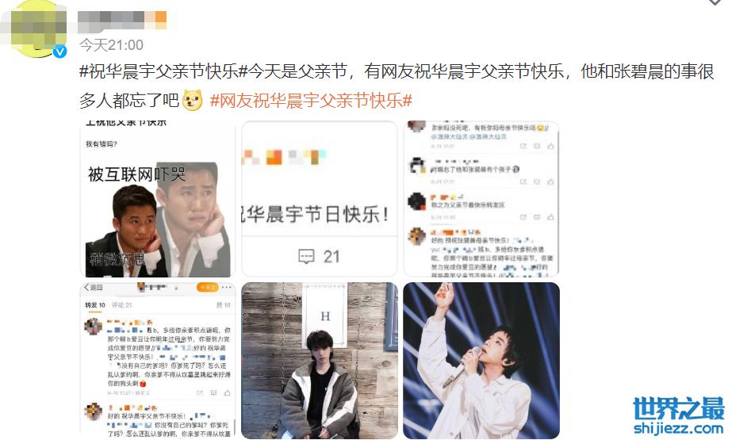The image size is (732, 440).
Task: Open photo of singer holding microphone
Action: pos(481,360)
